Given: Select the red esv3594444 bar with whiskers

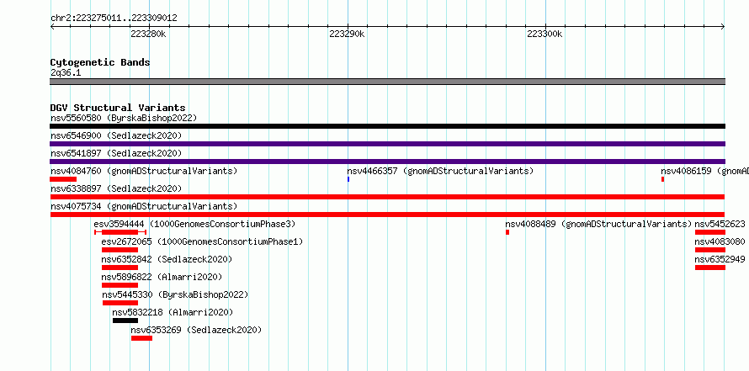Looking at the screenshot, I should point(120,232).
